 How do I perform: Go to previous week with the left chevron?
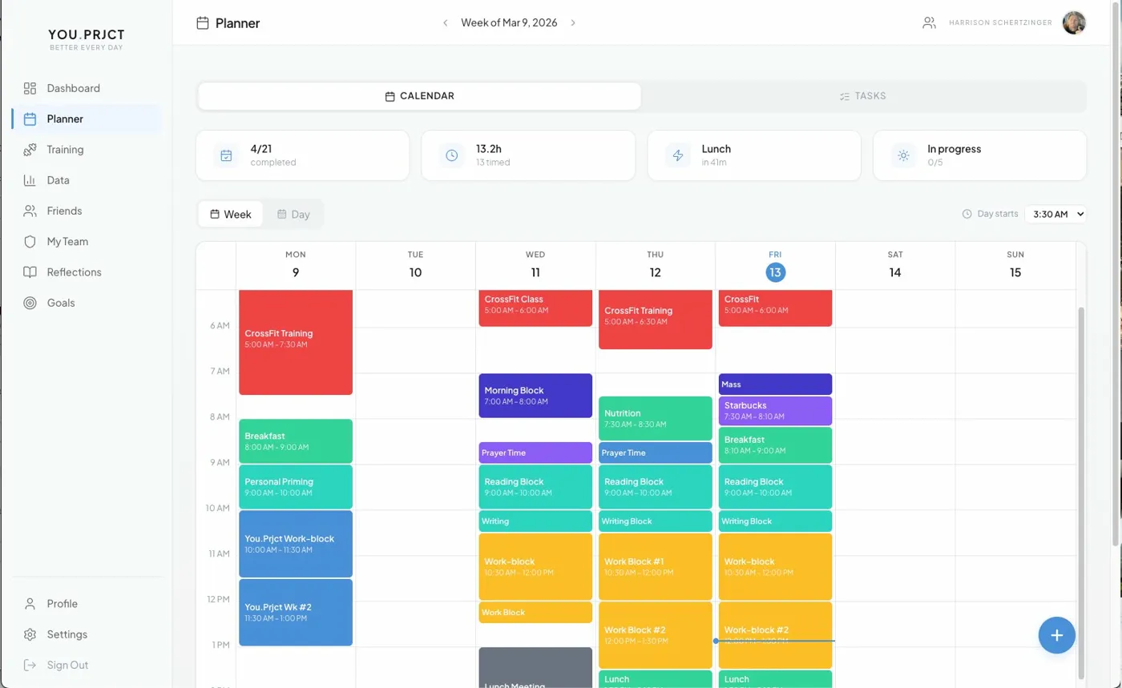point(446,23)
